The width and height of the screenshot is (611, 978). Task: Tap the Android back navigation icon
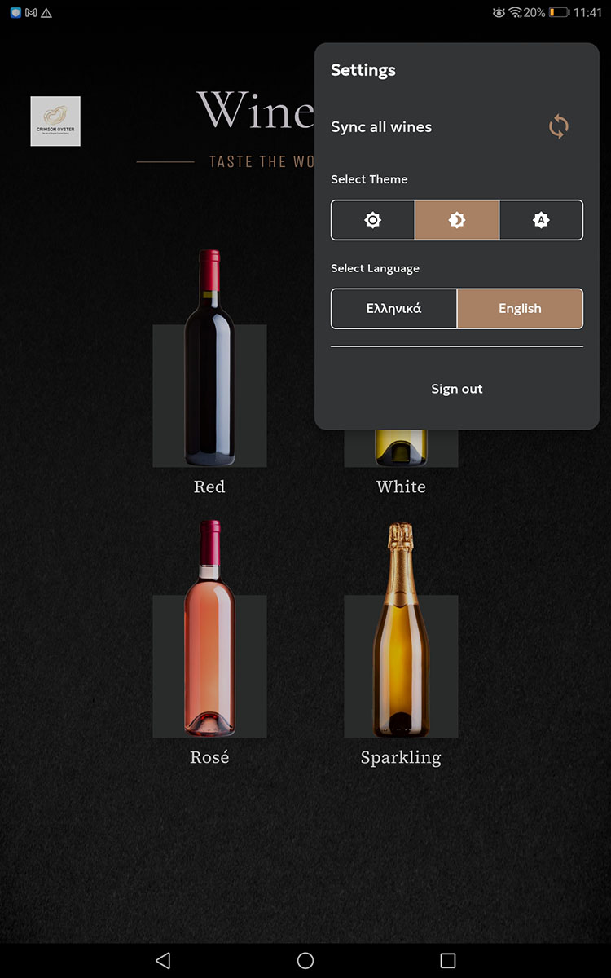[x=163, y=960]
